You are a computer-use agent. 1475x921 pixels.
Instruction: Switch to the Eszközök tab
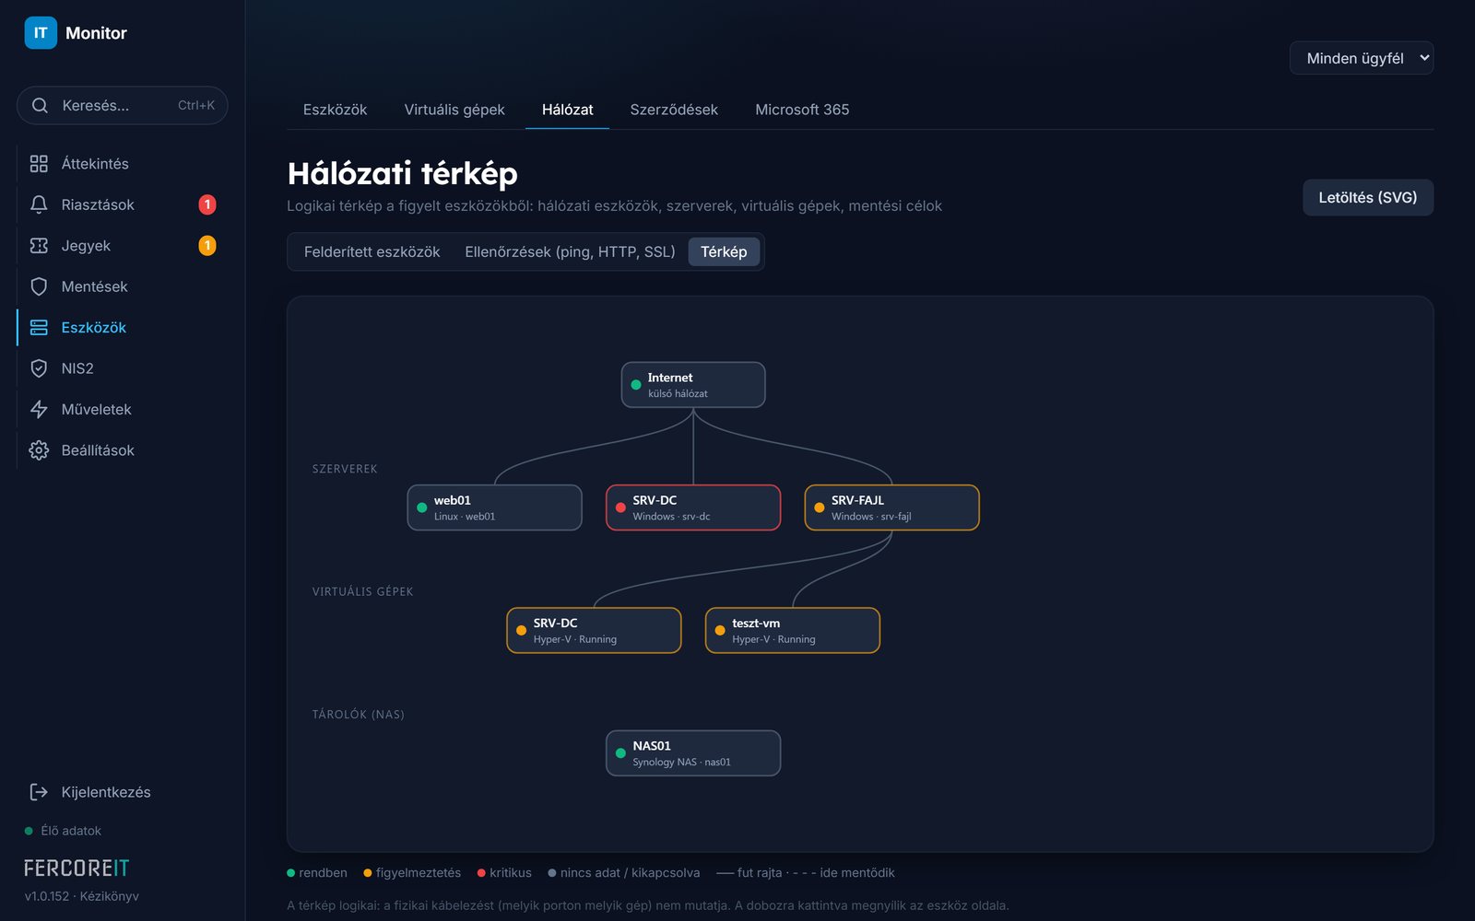(x=335, y=110)
